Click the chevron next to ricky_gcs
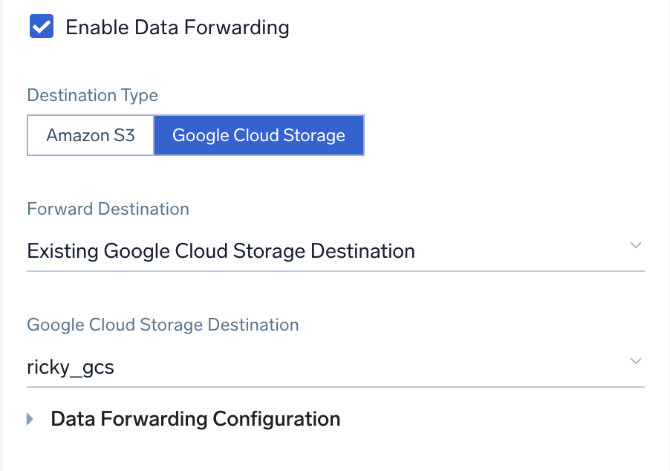This screenshot has width=670, height=471. (635, 361)
